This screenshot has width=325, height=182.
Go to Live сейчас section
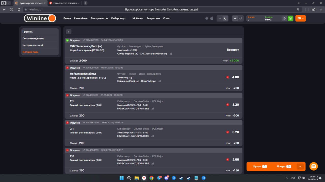pos(81,18)
